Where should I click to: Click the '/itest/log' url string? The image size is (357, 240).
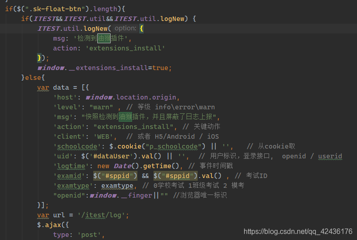coord(103,215)
